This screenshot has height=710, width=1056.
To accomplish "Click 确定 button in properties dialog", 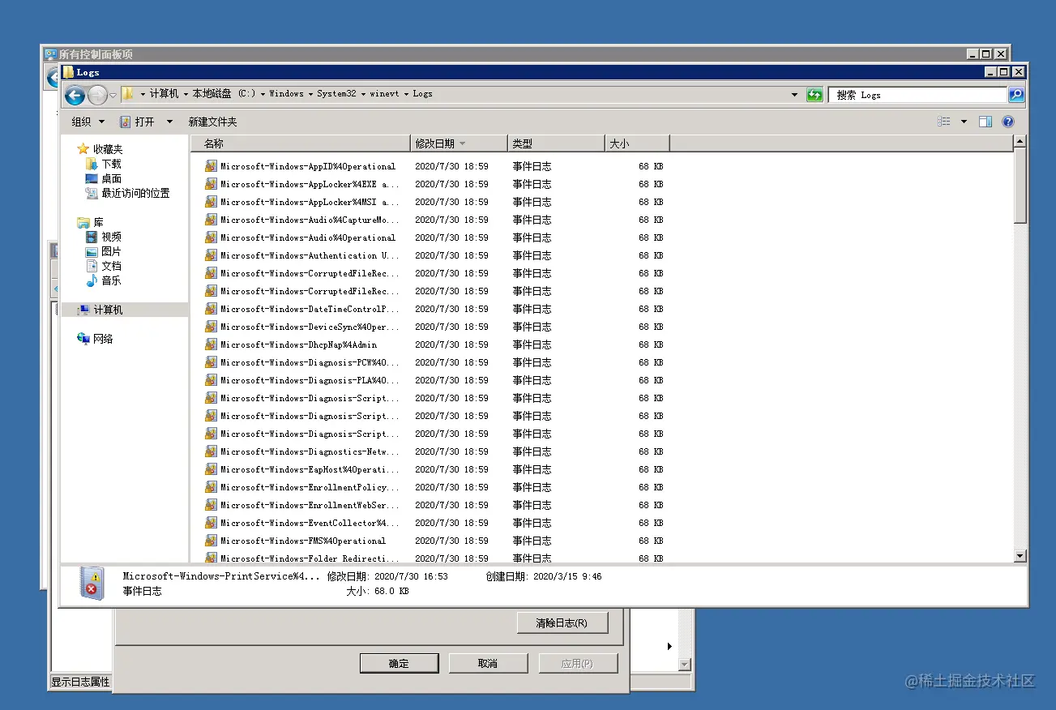I will (x=399, y=663).
